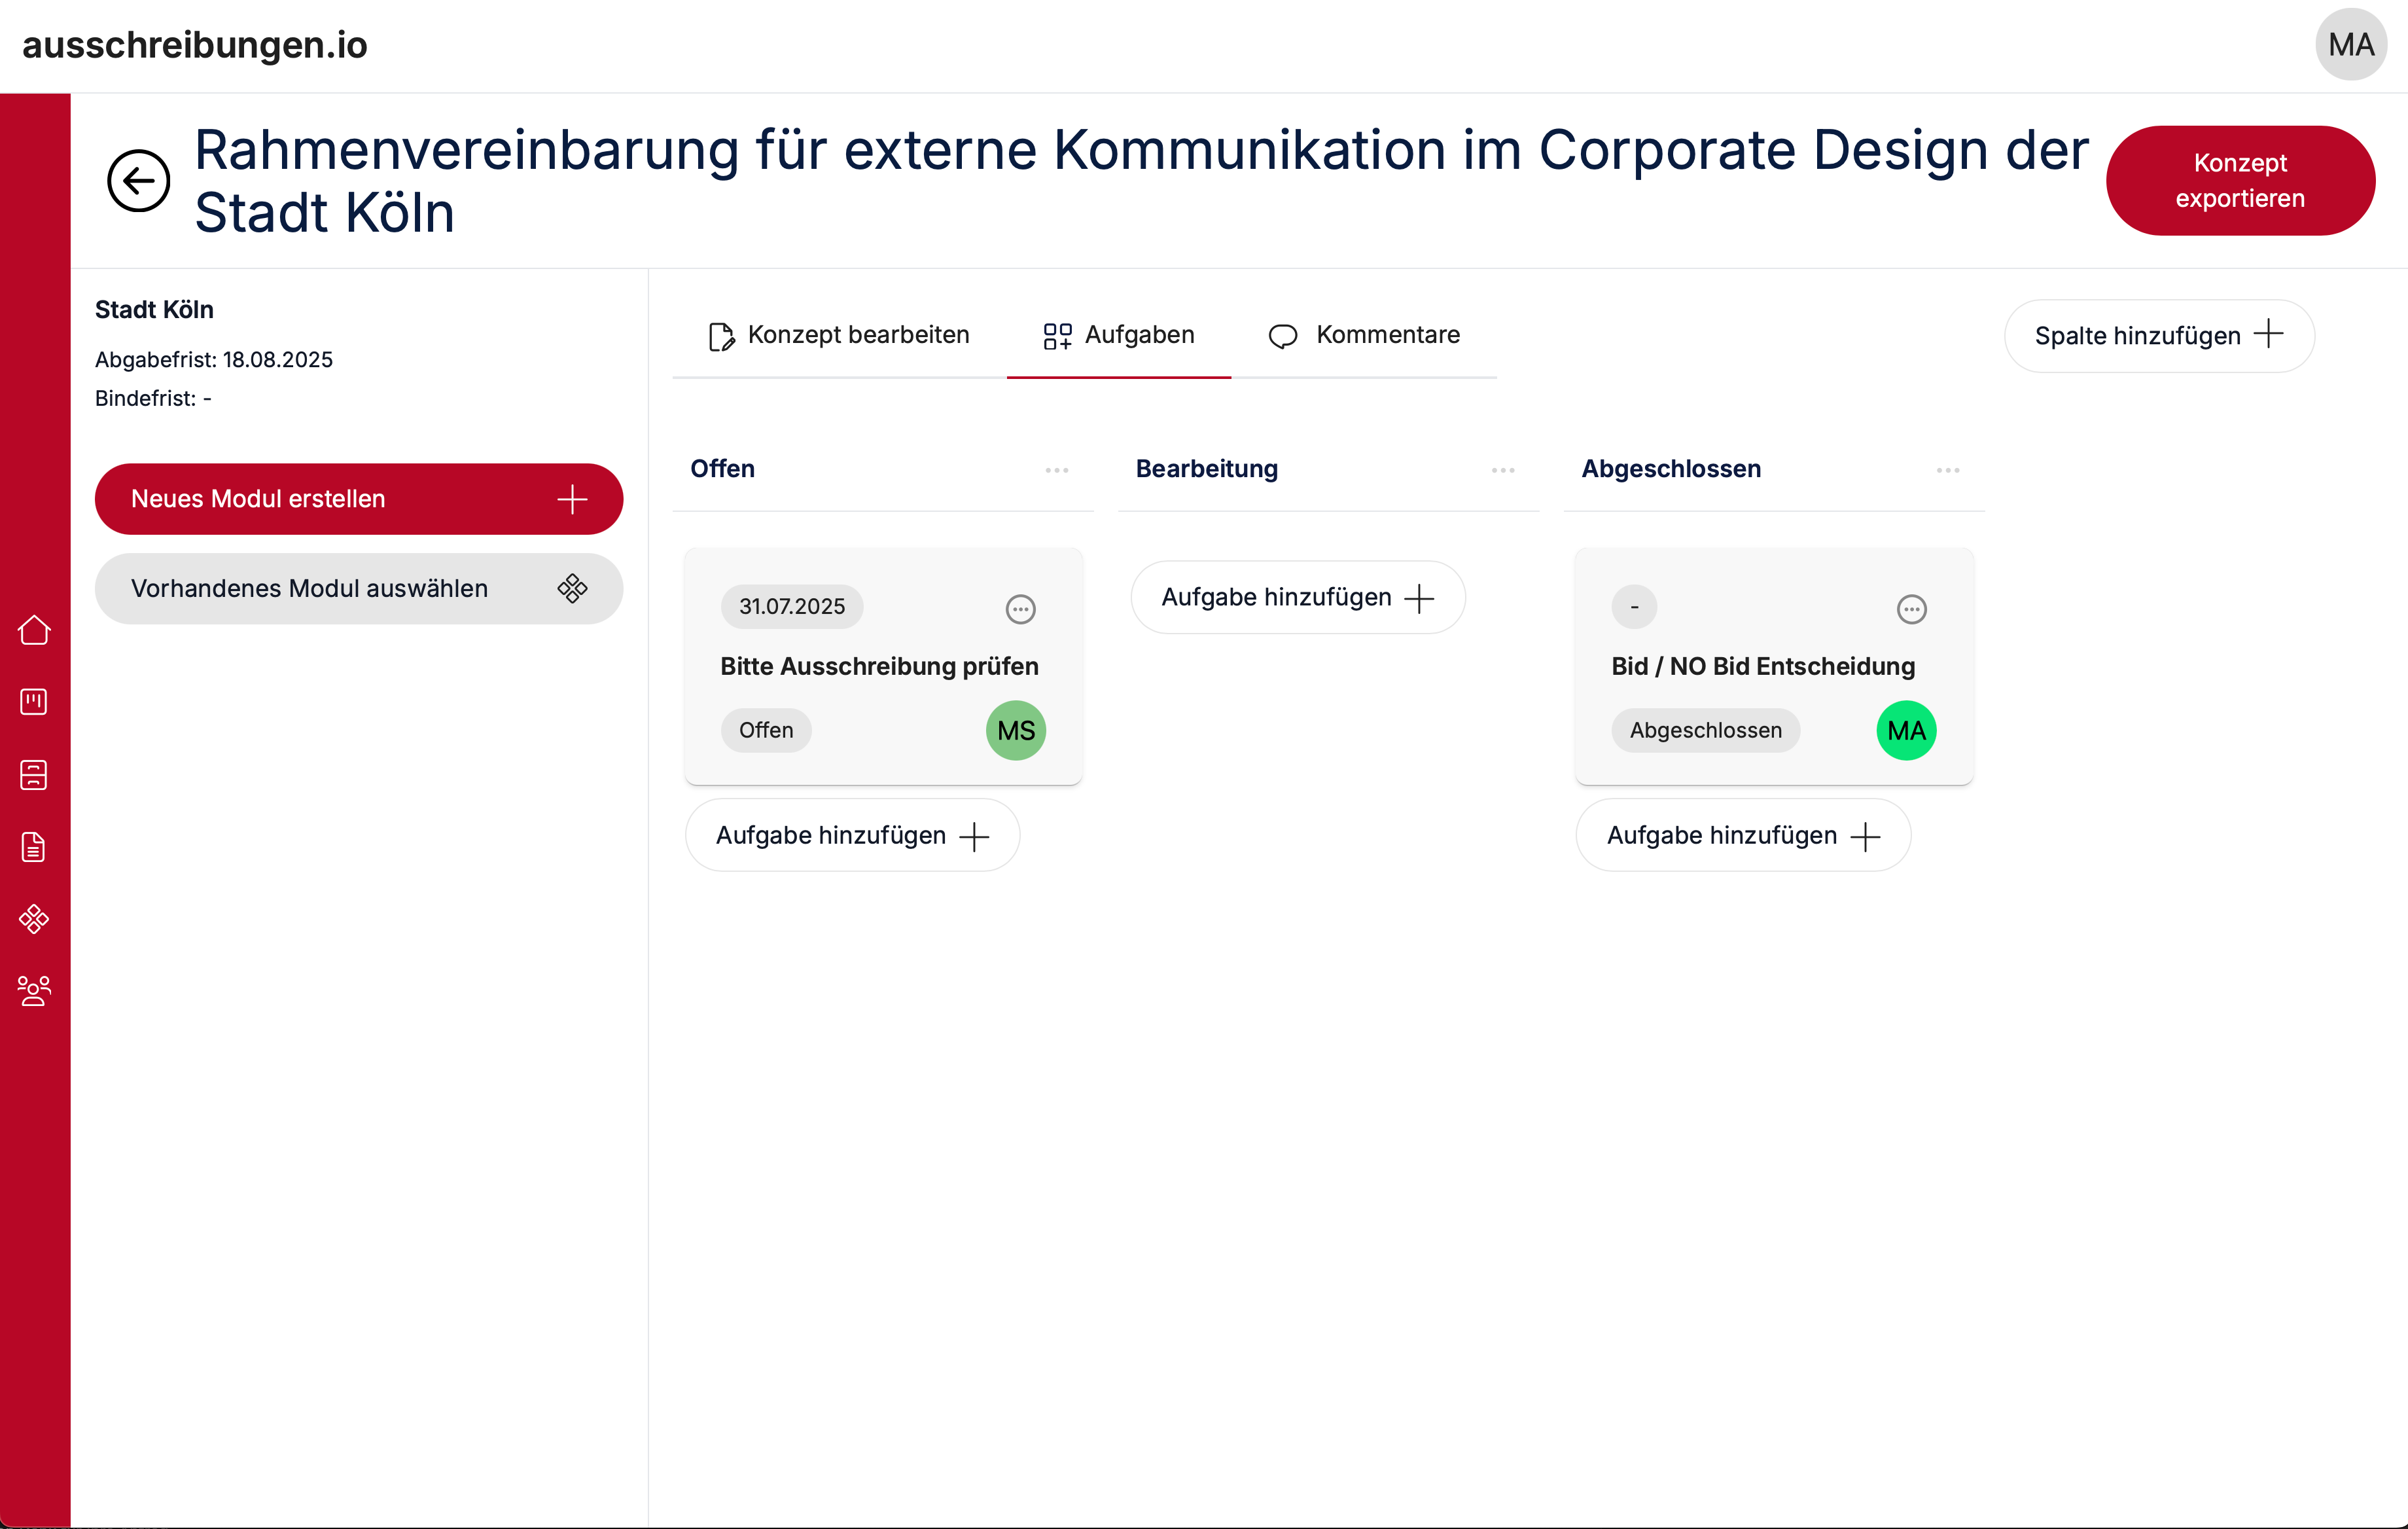Expand the Bearbeitung column options menu

tap(1502, 470)
